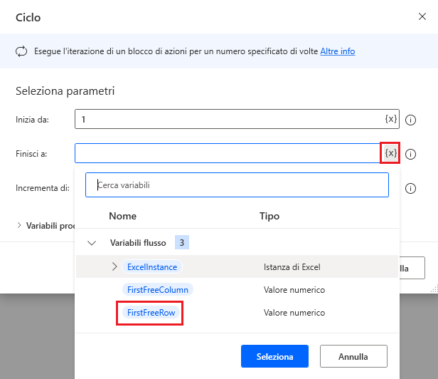This screenshot has height=379, width=438.
Task: Click the Annulla button in variable picker
Action: [x=353, y=356]
